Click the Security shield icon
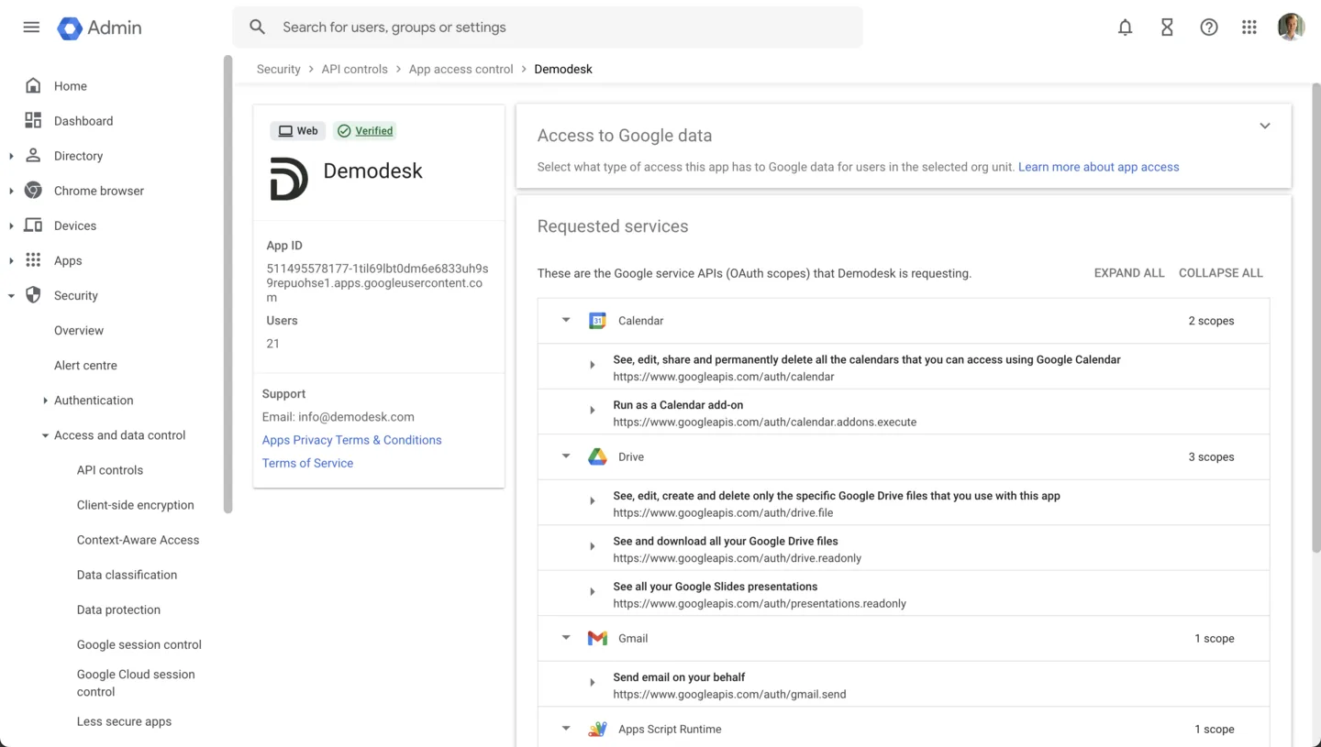1321x747 pixels. point(33,295)
